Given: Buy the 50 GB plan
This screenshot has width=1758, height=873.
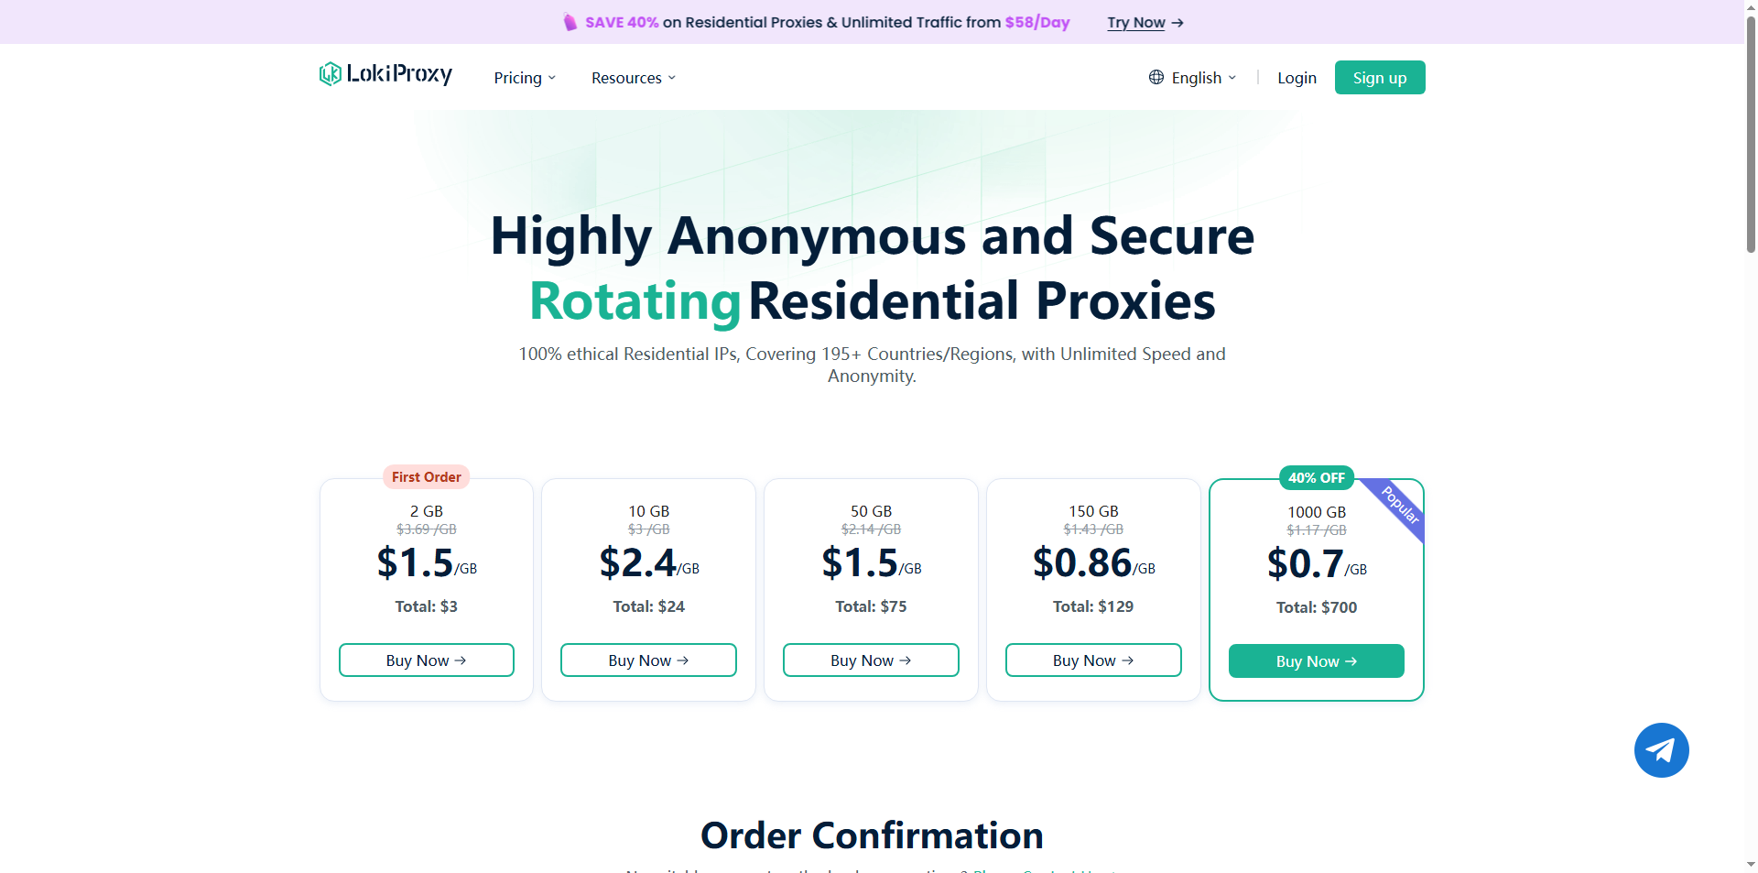Looking at the screenshot, I should (x=871, y=660).
